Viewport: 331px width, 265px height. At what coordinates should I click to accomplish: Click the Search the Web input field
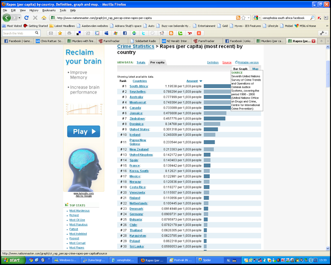[x=19, y=33]
